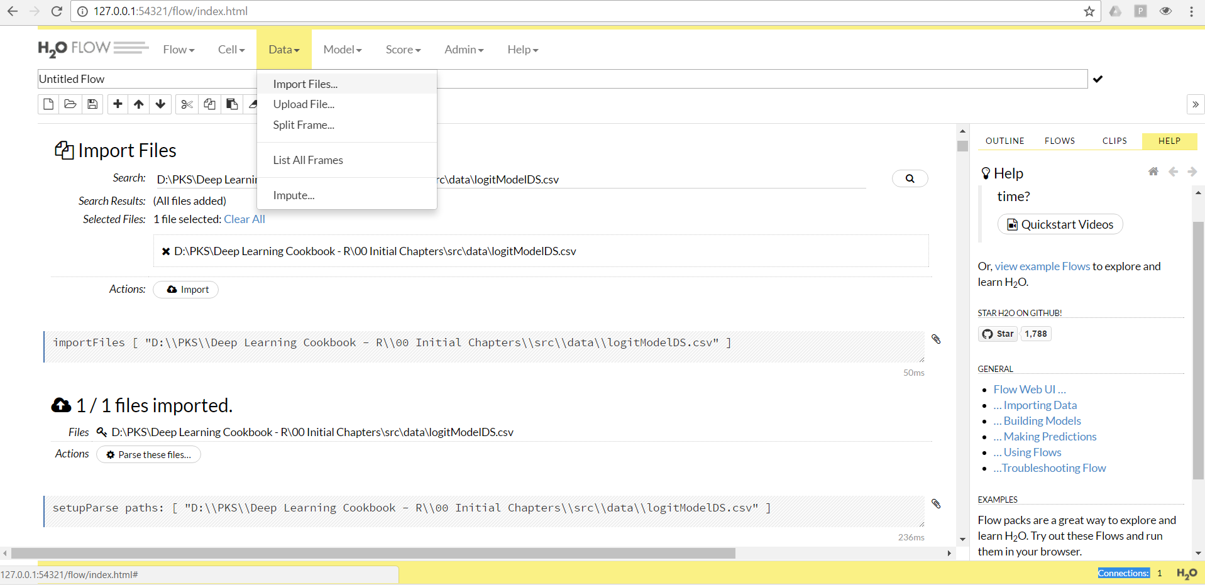
Task: Switch to the FLOWS tab
Action: (x=1060, y=141)
